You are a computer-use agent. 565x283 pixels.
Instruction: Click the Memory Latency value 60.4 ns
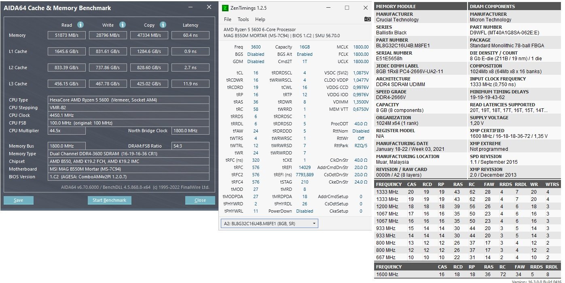coord(190,36)
